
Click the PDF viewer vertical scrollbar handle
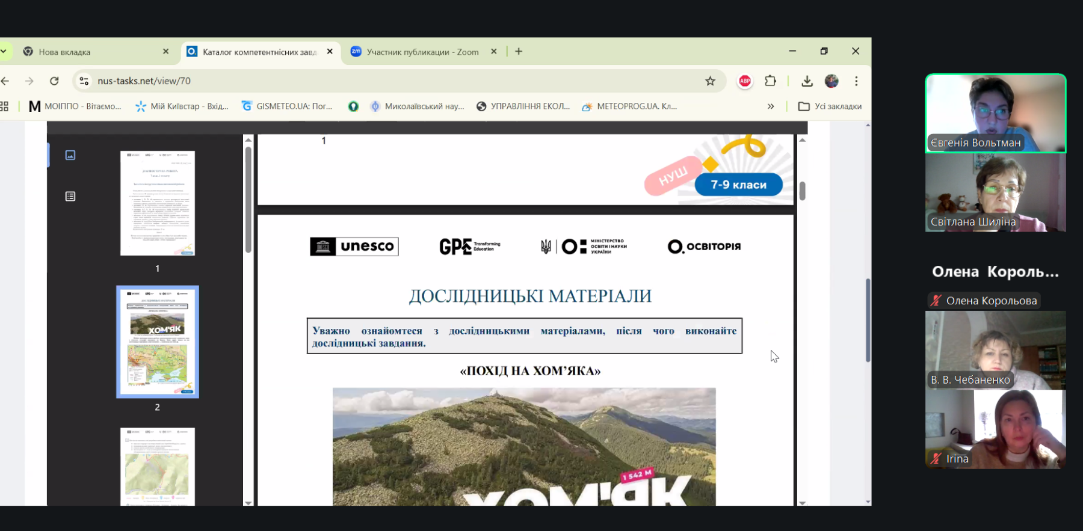pos(802,191)
